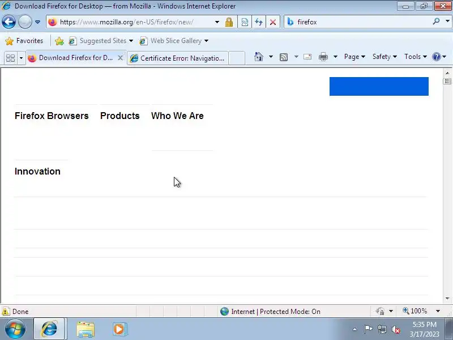
Task: Click the Home icon in command bar
Action: click(x=259, y=57)
